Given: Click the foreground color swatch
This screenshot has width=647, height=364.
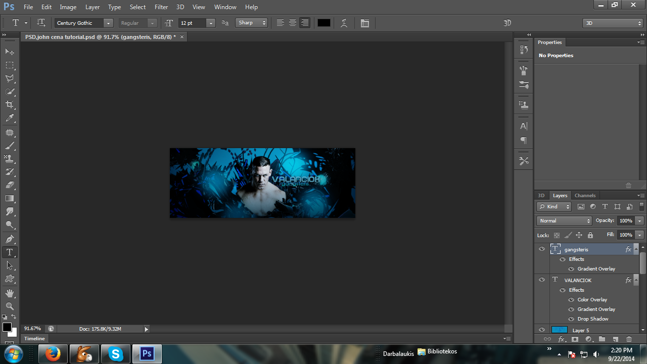Looking at the screenshot, I should click(x=7, y=327).
